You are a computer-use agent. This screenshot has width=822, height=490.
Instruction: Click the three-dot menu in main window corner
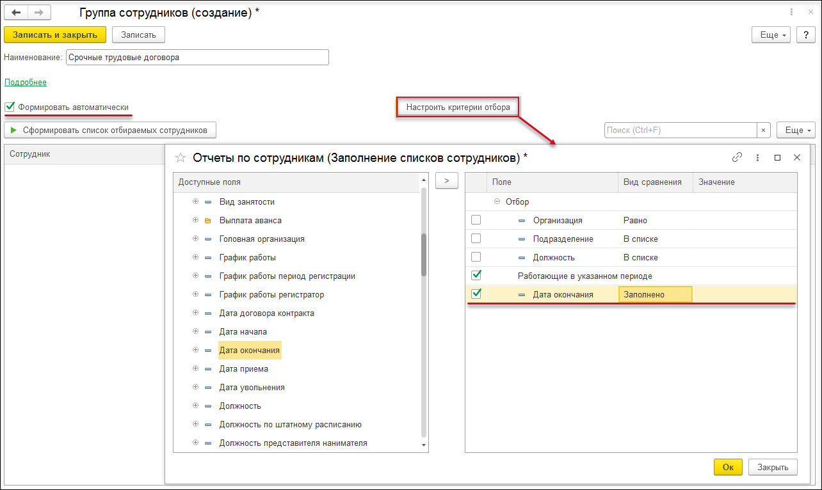point(791,12)
